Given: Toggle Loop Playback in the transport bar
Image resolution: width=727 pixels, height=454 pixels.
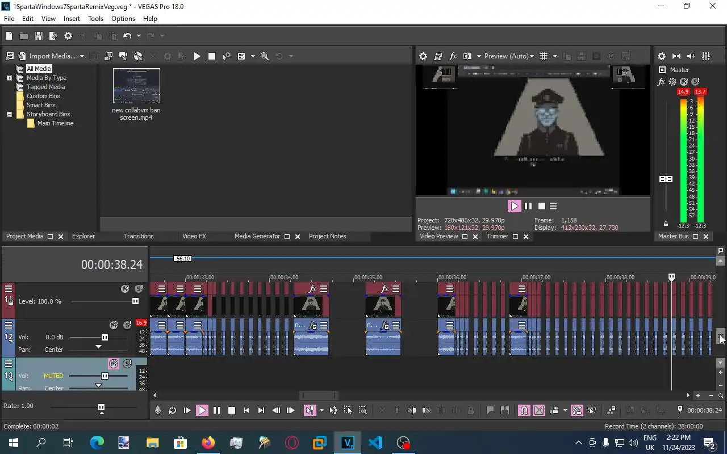Looking at the screenshot, I should pyautogui.click(x=173, y=410).
